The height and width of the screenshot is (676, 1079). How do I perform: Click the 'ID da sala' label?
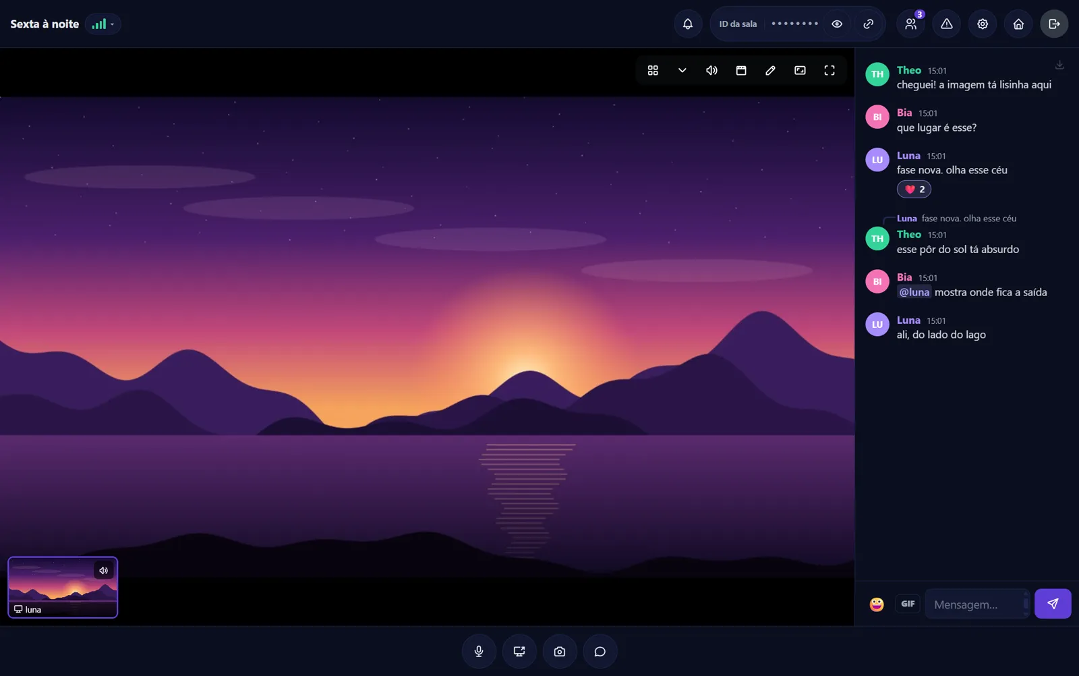point(738,24)
